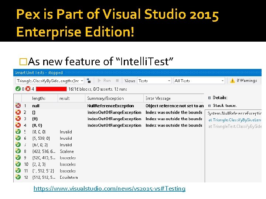Click passed icon on row 5
The image size is (266, 199).
[18, 132]
